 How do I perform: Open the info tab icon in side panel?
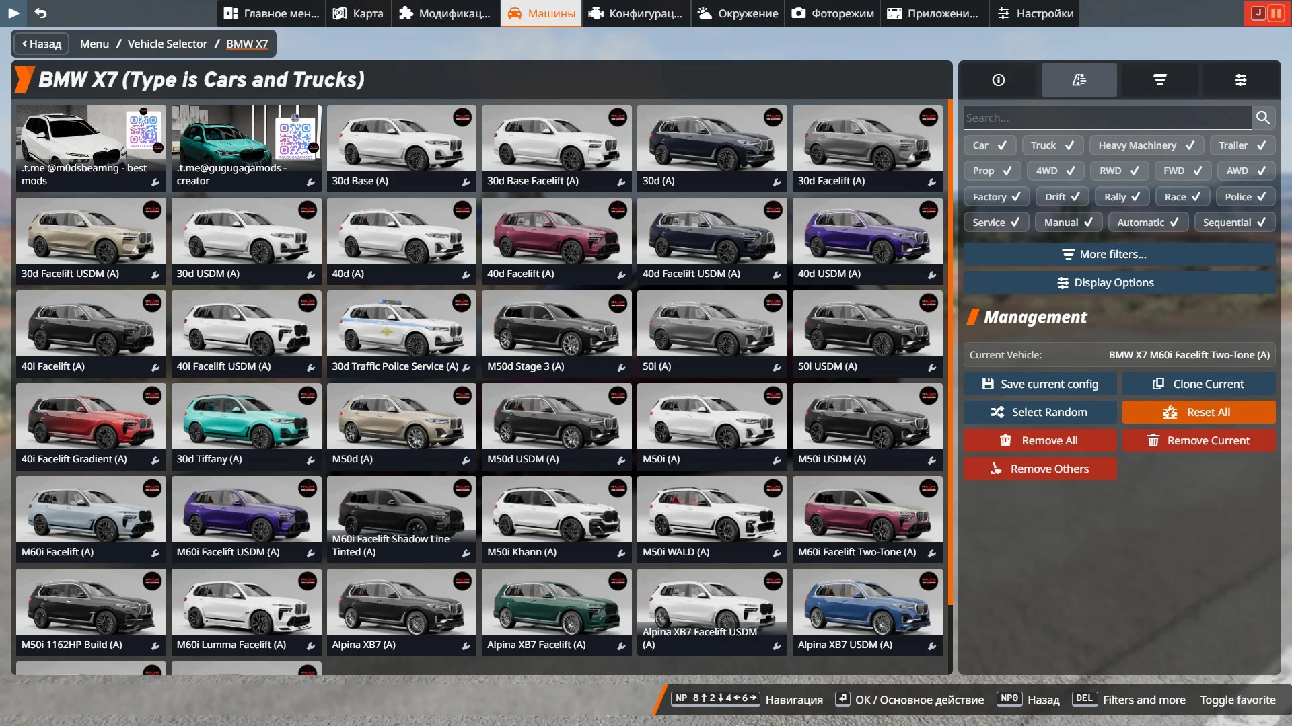(x=999, y=80)
